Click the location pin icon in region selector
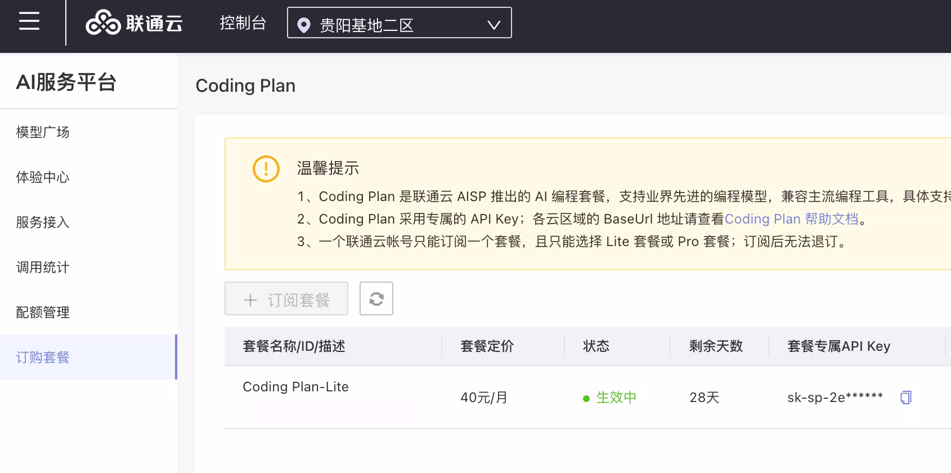 click(x=304, y=25)
